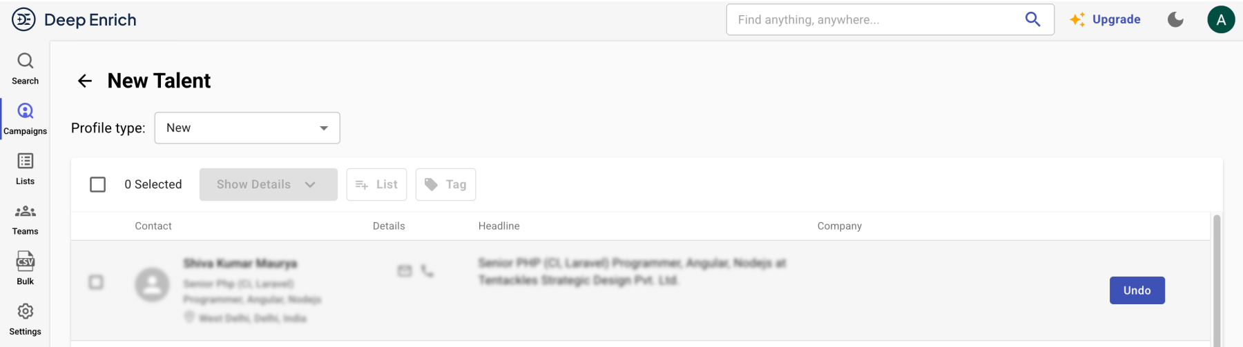The width and height of the screenshot is (1243, 347).
Task: Click the contact's profile avatar thumbnail
Action: pyautogui.click(x=152, y=284)
